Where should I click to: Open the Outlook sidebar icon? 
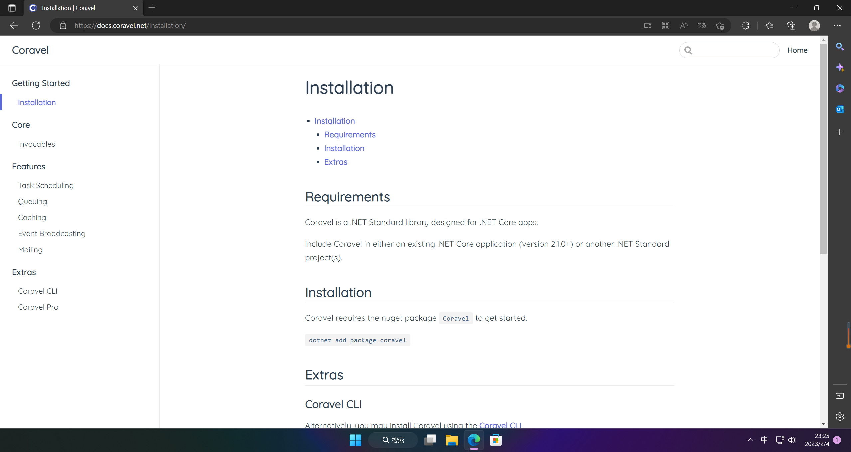tap(840, 109)
